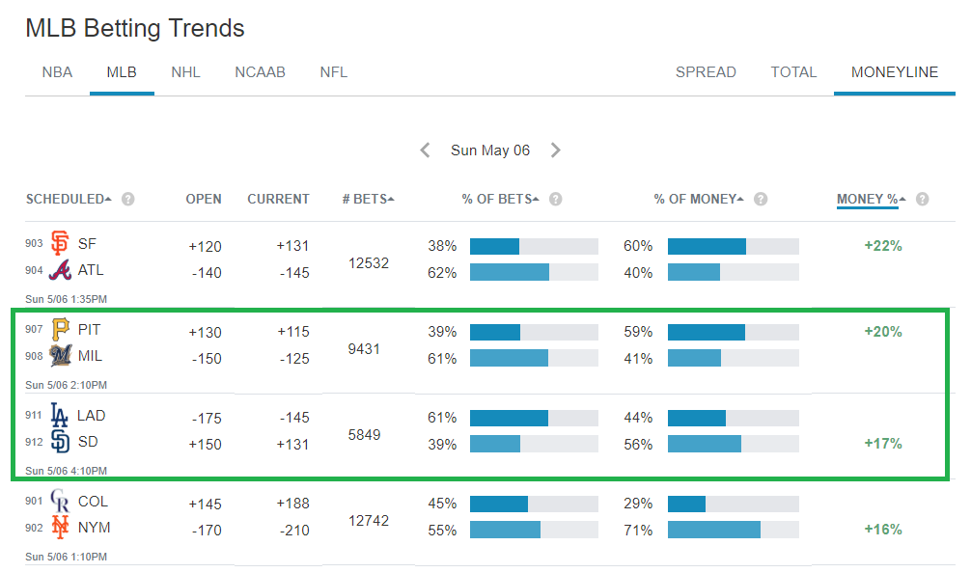Viewport: 971px width, 573px height.
Task: Click the SF current line +131
Action: [x=292, y=246]
